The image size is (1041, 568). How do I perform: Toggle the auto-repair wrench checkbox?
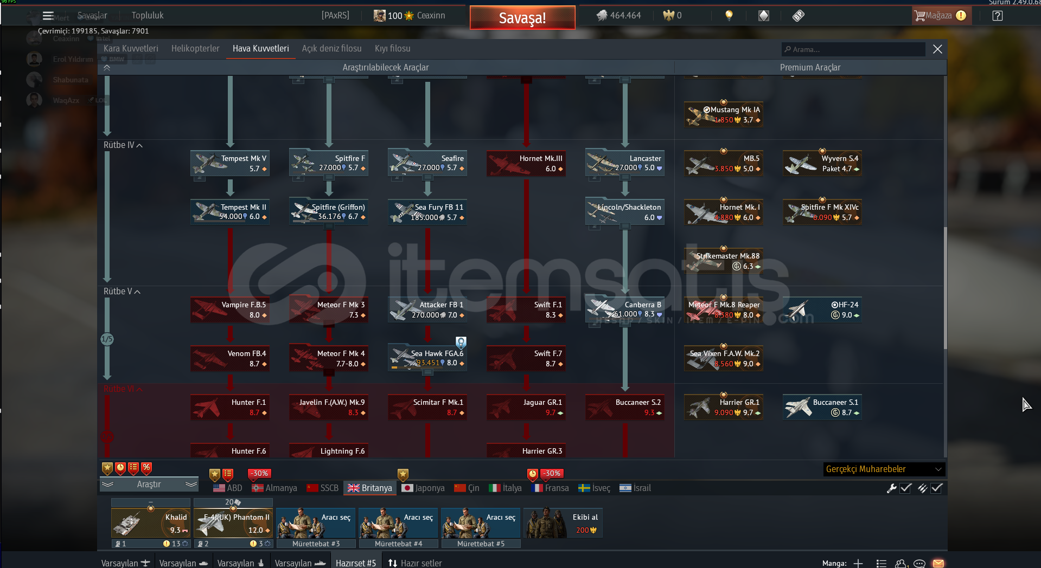(x=905, y=488)
